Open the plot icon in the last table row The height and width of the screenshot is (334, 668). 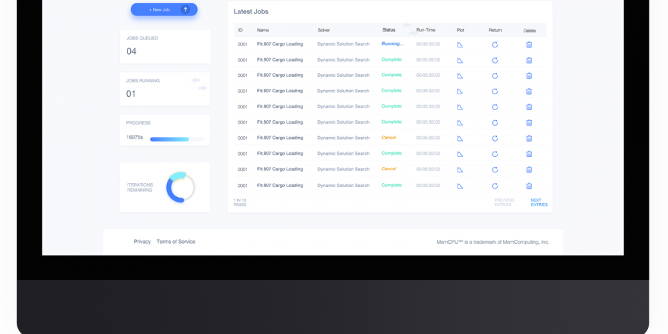(460, 186)
